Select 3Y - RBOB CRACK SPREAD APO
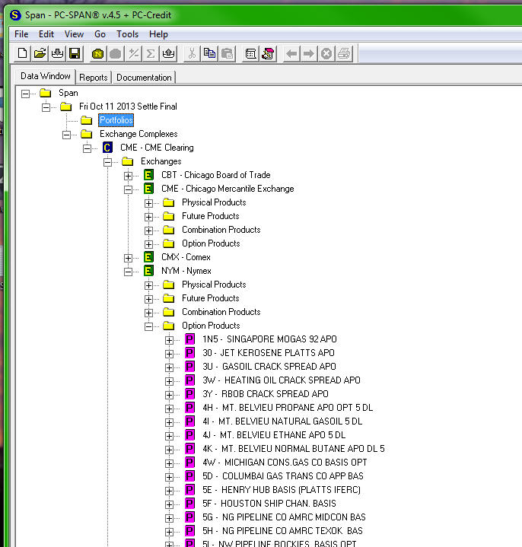The height and width of the screenshot is (547, 522). click(x=266, y=394)
